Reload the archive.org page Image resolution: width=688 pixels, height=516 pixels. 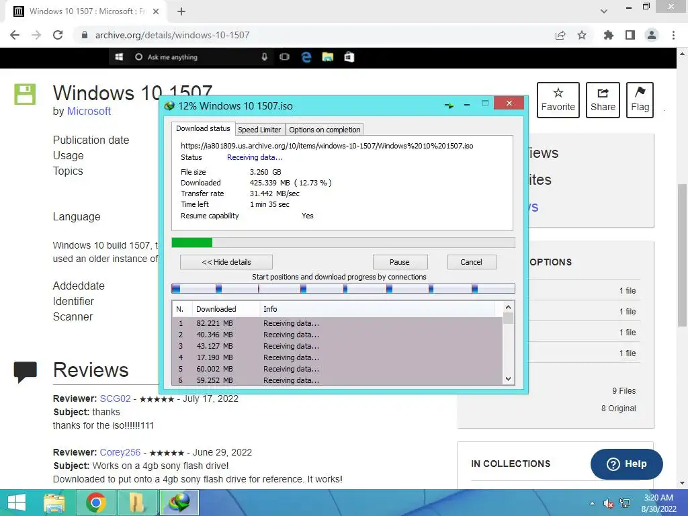[58, 35]
